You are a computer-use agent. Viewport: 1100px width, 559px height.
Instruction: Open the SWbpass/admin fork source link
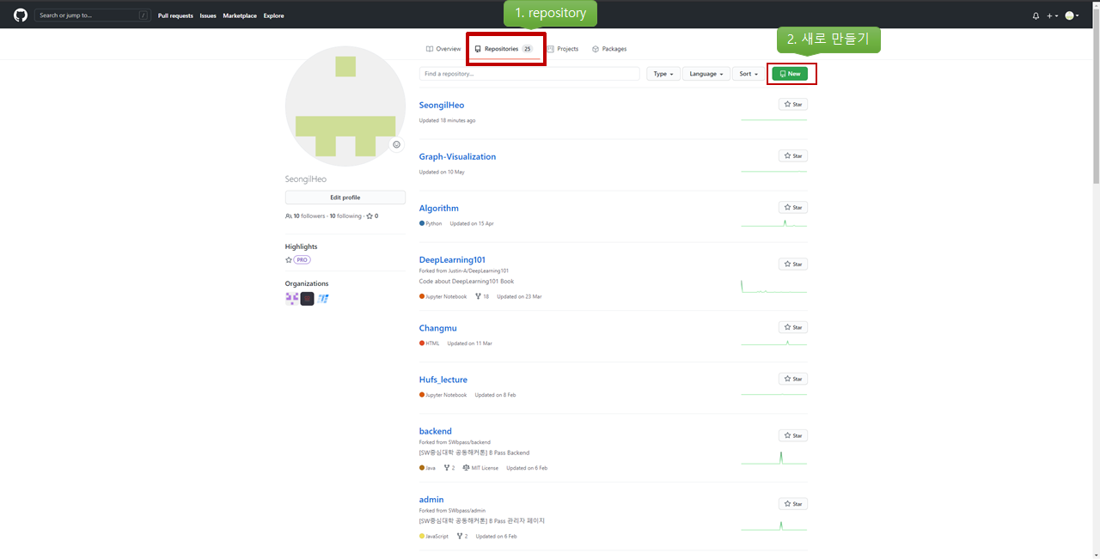[x=467, y=511]
